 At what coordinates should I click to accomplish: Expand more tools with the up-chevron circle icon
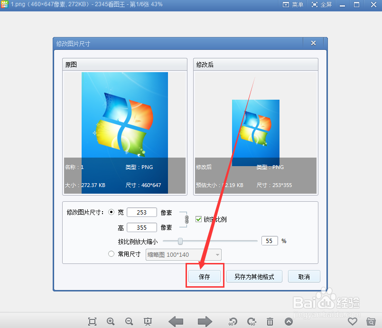click(x=289, y=322)
